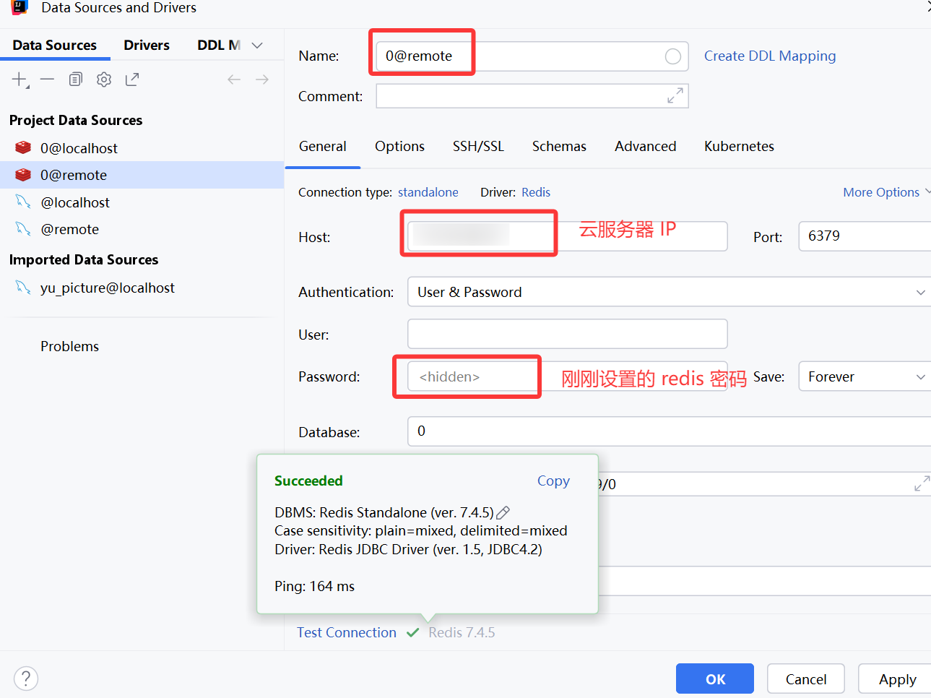The width and height of the screenshot is (931, 698).
Task: Open driver settings via wrench-gear icon
Action: (x=104, y=79)
